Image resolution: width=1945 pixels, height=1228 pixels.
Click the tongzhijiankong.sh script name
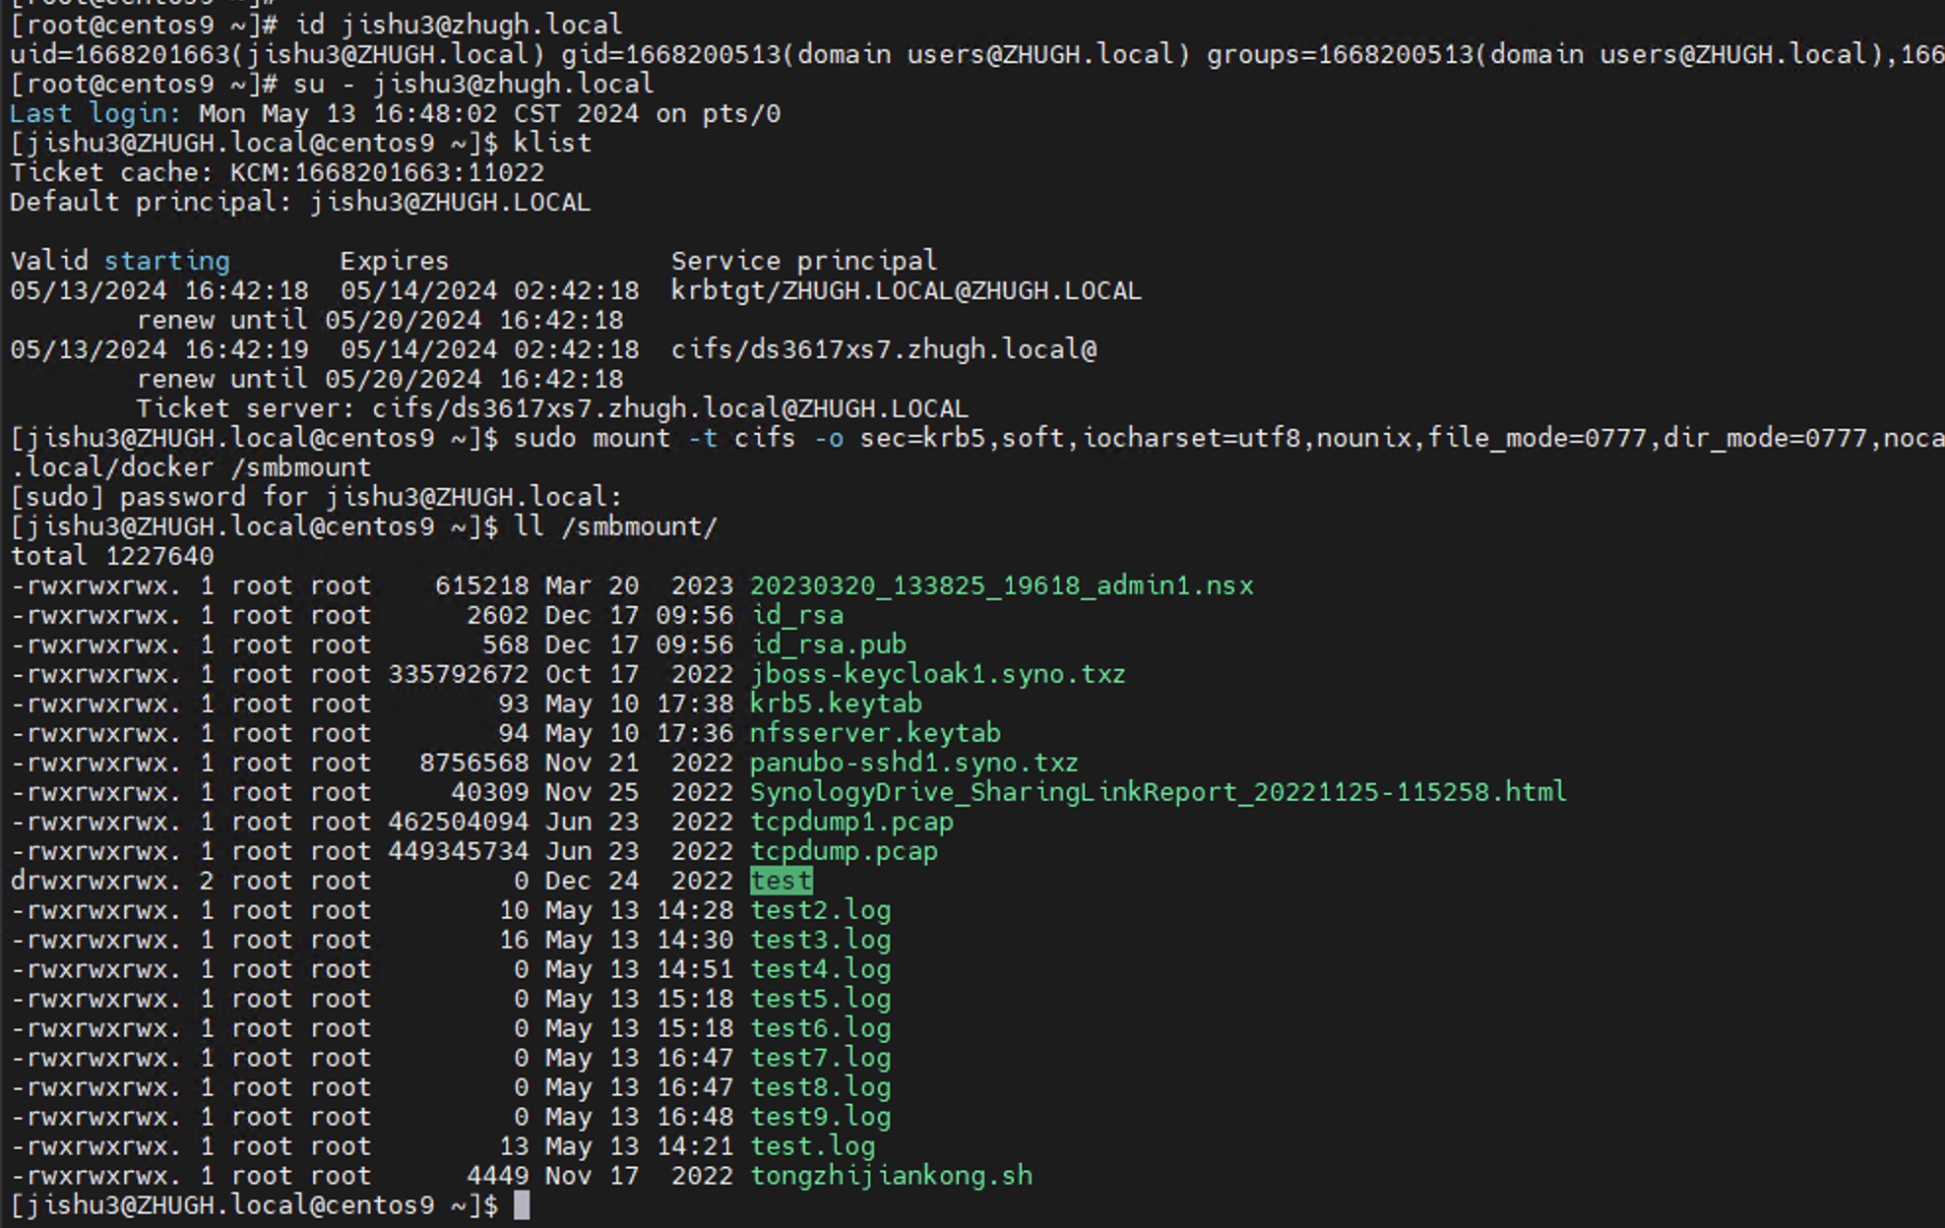pos(892,1176)
